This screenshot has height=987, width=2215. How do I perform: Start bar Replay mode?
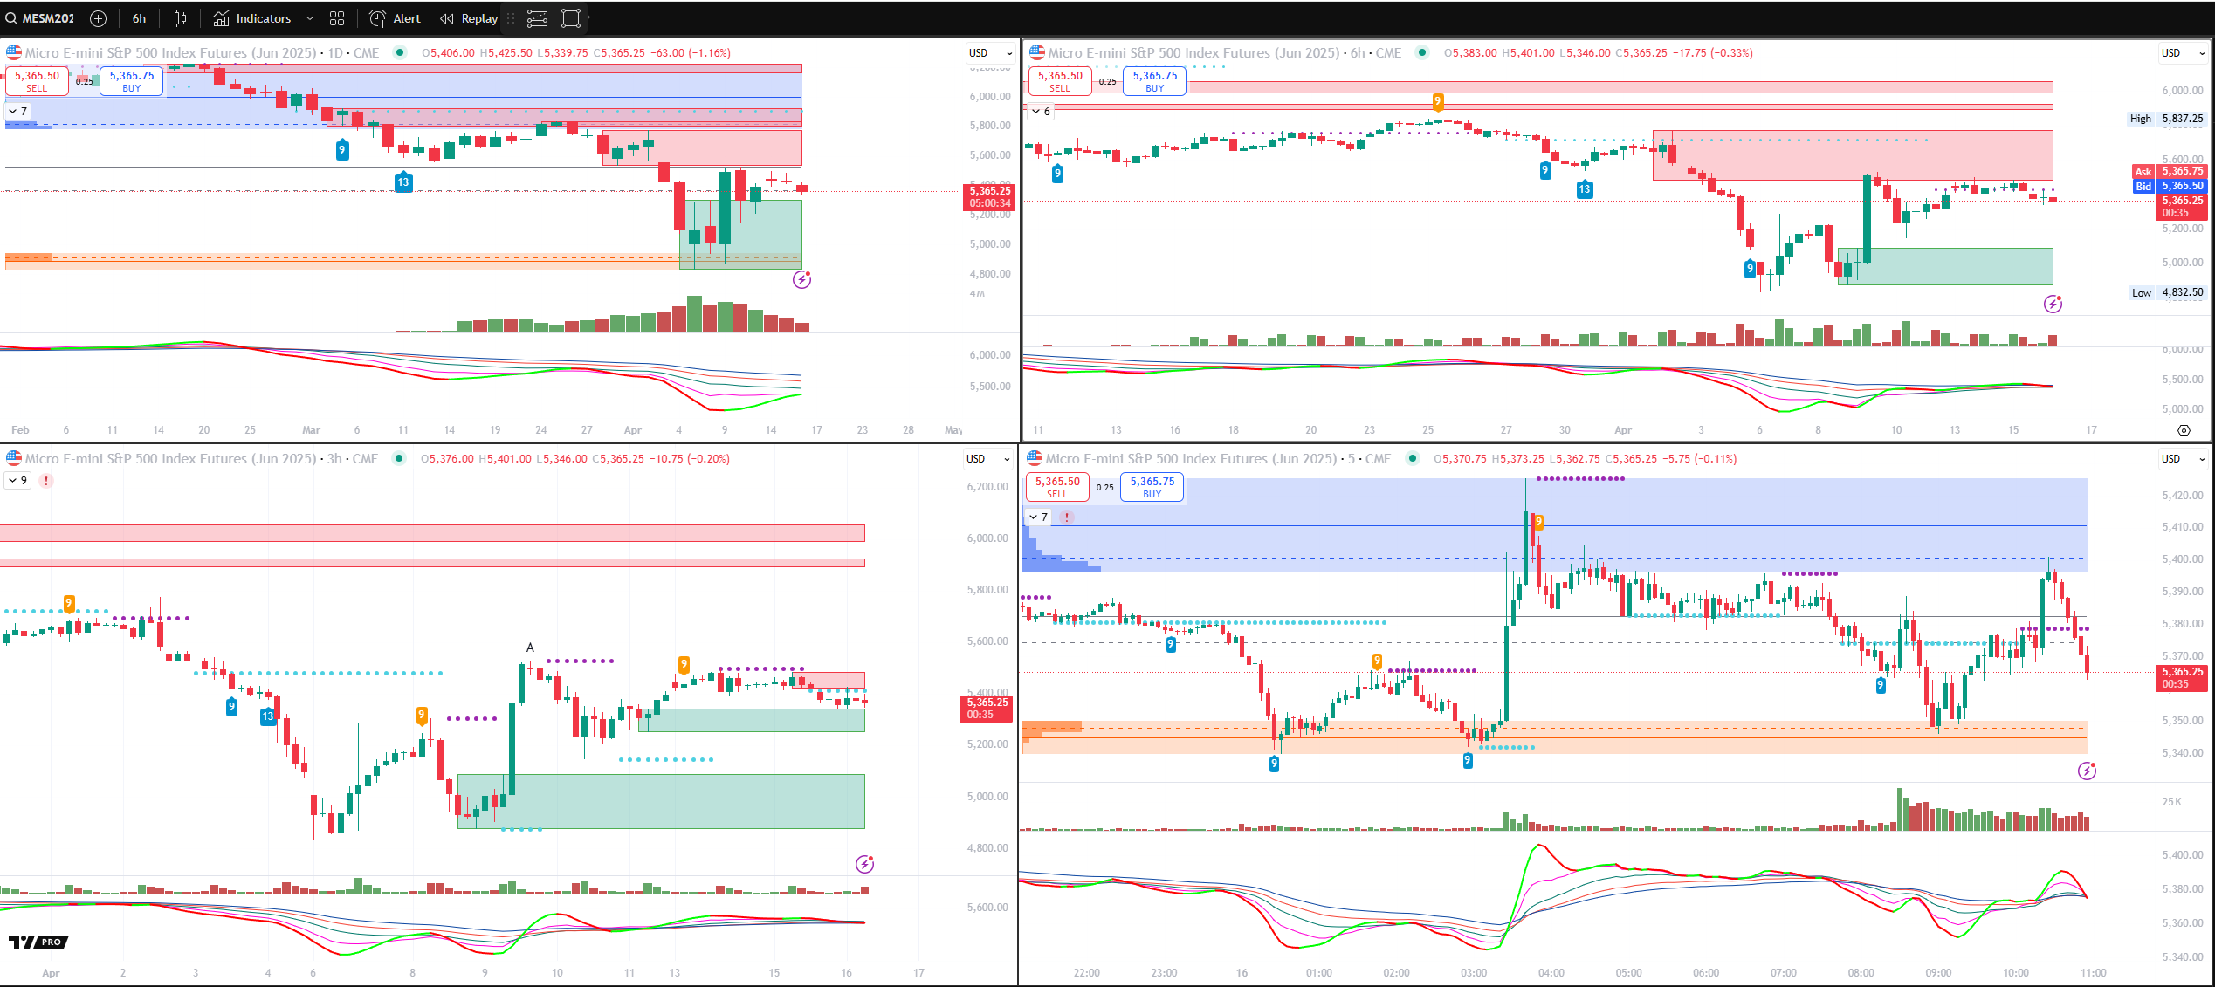(x=469, y=18)
